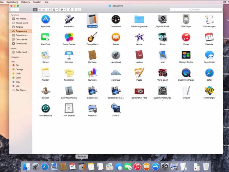Viewport: 229px width, 172px height.
Task: Click the Share button in toolbar
Action: click(70, 10)
